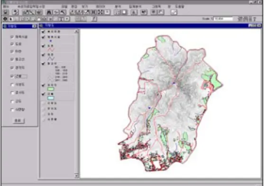Click the binoculars find icon
The height and width of the screenshot is (186, 266).
(49, 12)
